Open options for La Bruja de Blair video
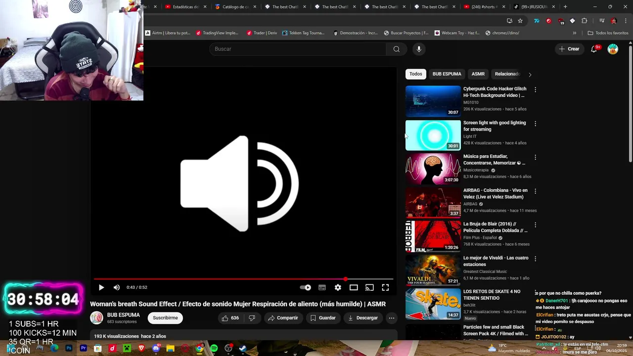The width and height of the screenshot is (633, 356). pos(535,225)
